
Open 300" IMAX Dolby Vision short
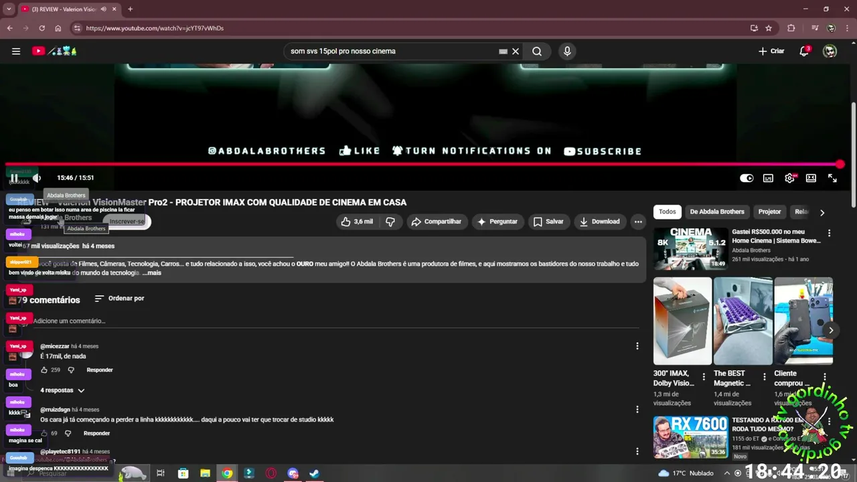682,321
